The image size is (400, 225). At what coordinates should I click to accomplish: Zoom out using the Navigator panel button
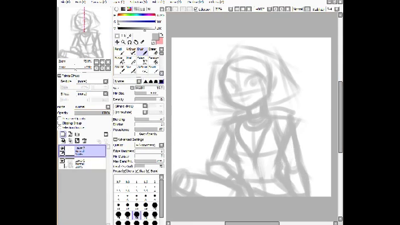(x=97, y=62)
